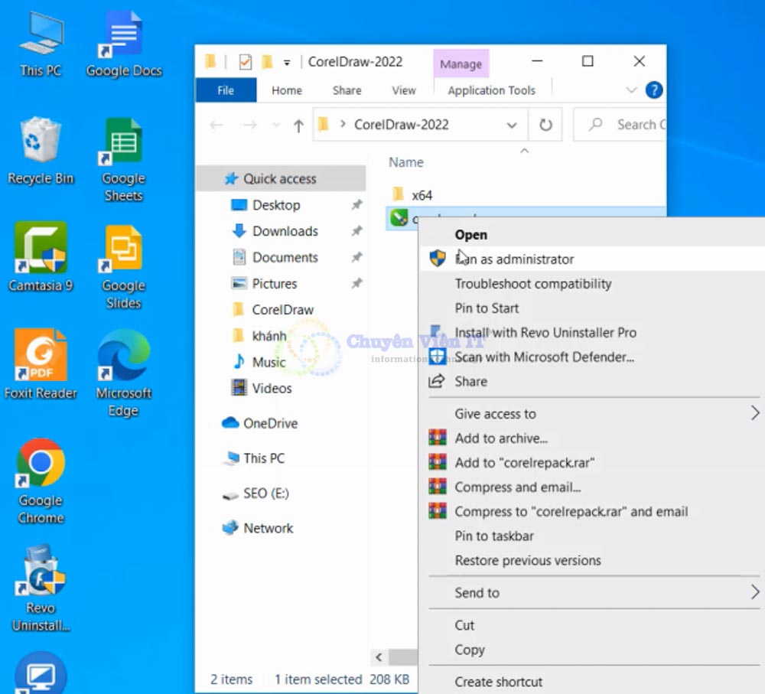Click the File ribbon button
Screen dimensions: 765x694
click(226, 90)
